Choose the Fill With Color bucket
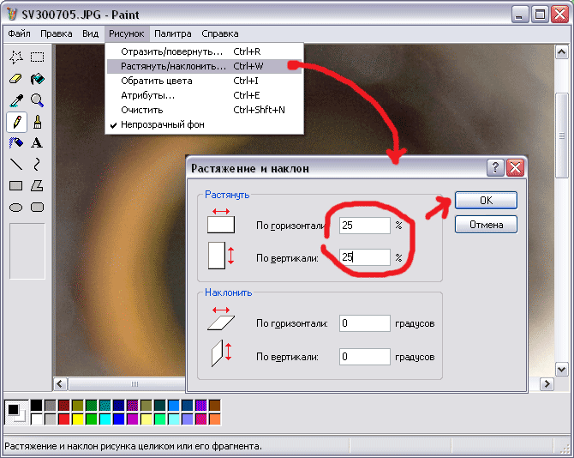This screenshot has width=574, height=458. 38,79
